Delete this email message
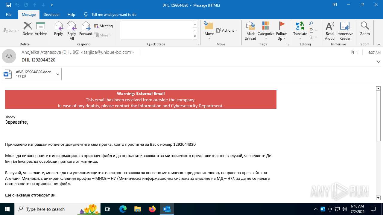Image resolution: width=383 pixels, height=215 pixels. [28, 29]
